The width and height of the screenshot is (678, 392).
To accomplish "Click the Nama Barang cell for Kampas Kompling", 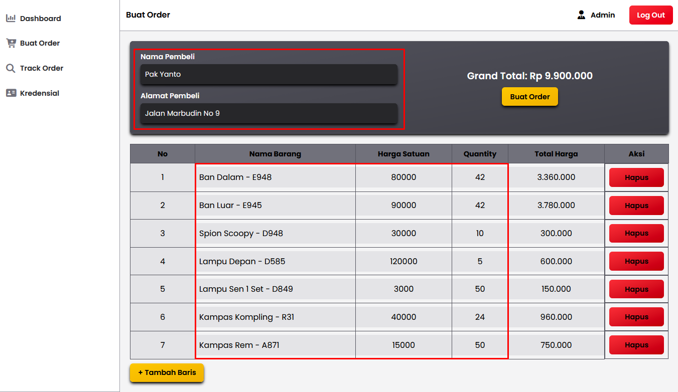I will (275, 317).
